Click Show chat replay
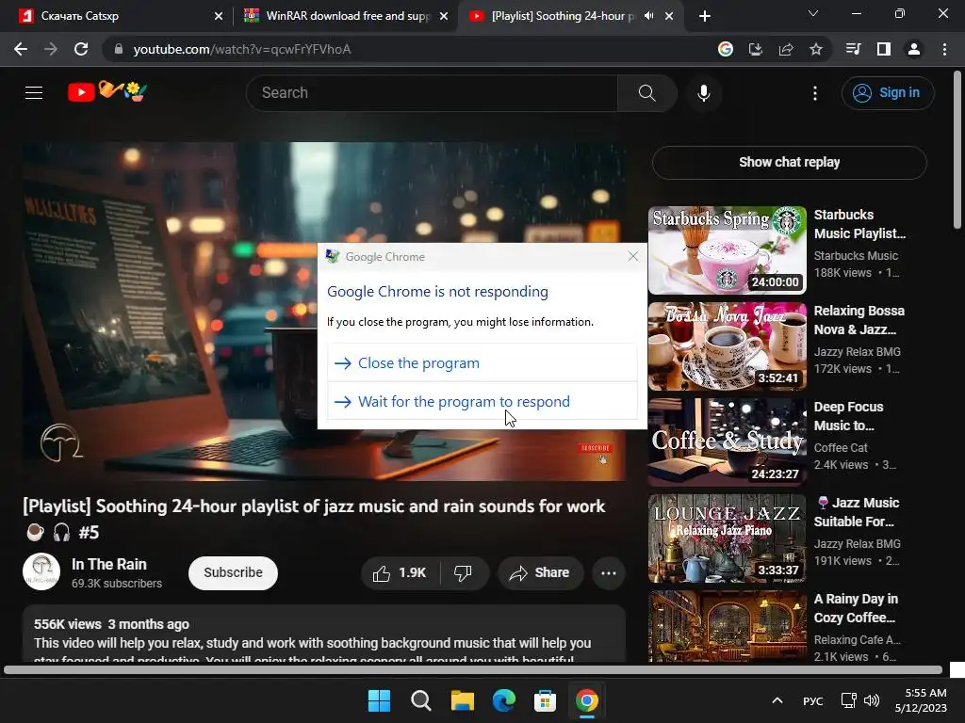This screenshot has height=723, width=965. click(789, 162)
